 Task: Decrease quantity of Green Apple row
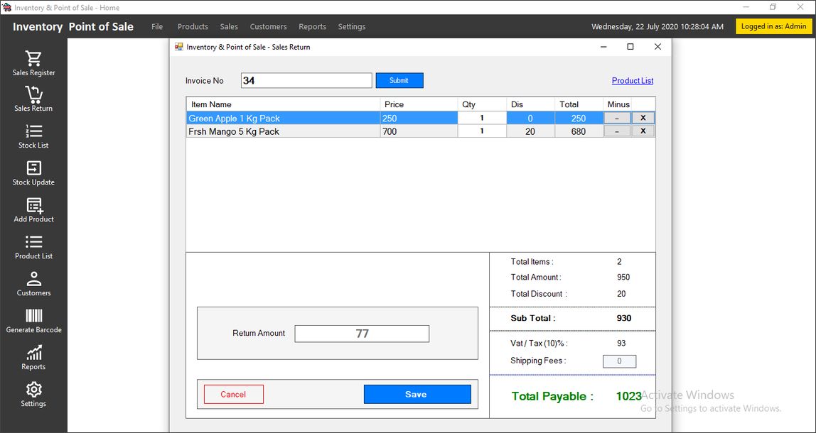point(616,119)
